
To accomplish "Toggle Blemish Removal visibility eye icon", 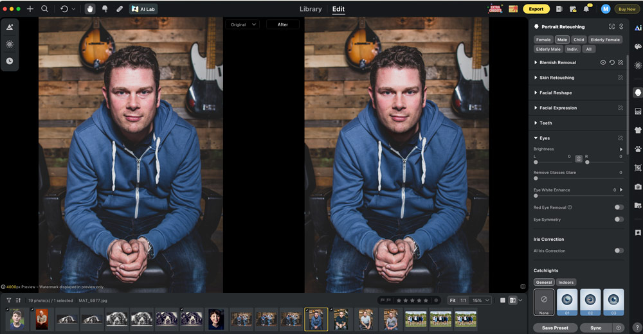I will [603, 63].
